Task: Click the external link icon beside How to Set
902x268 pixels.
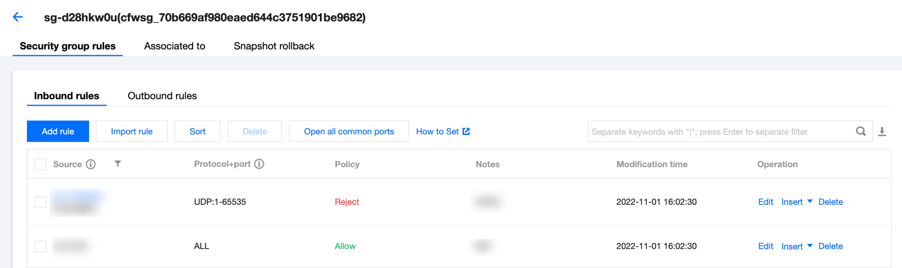Action: (466, 131)
